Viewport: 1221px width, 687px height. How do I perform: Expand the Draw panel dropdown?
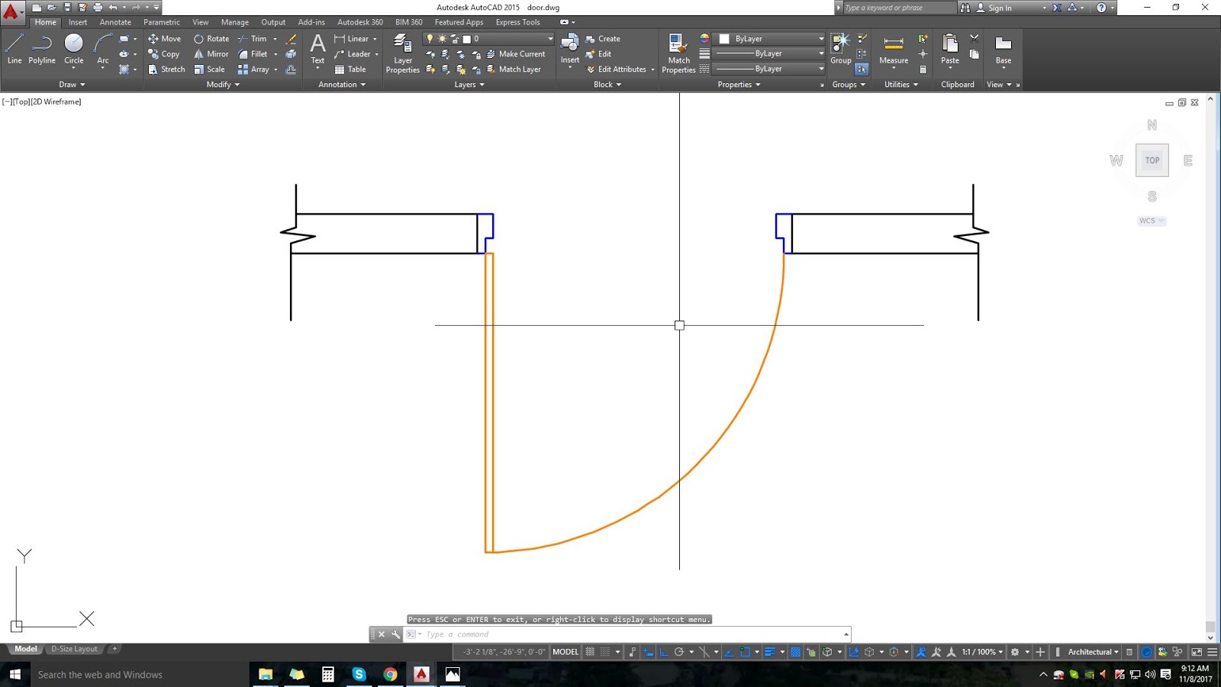pos(72,84)
